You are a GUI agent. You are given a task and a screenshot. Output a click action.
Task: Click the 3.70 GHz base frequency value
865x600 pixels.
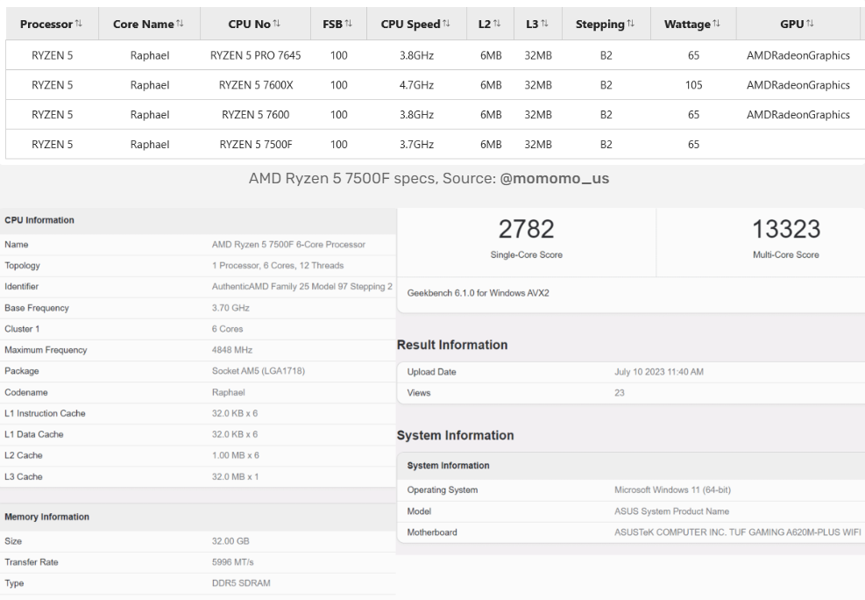point(230,308)
